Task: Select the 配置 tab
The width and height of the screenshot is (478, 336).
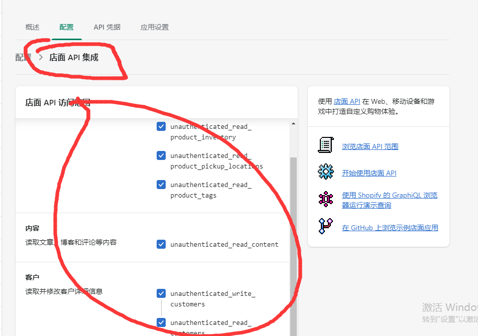Action: coord(66,27)
